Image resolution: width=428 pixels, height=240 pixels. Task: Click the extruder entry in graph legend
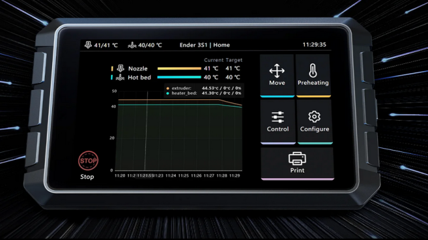pos(203,88)
